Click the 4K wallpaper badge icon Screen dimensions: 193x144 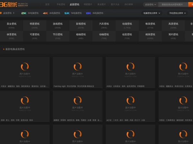tap(45, 13)
